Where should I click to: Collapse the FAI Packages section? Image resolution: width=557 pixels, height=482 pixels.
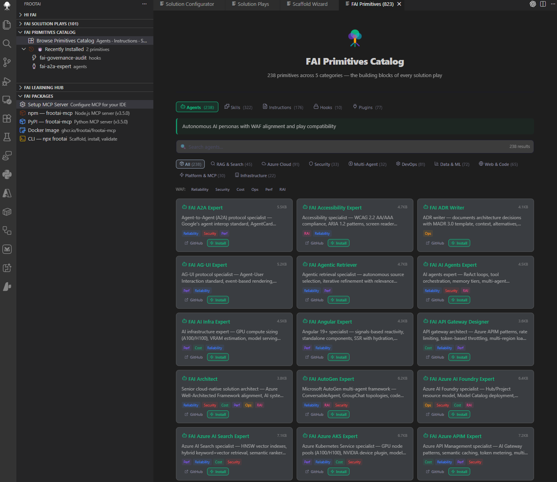pos(85,96)
